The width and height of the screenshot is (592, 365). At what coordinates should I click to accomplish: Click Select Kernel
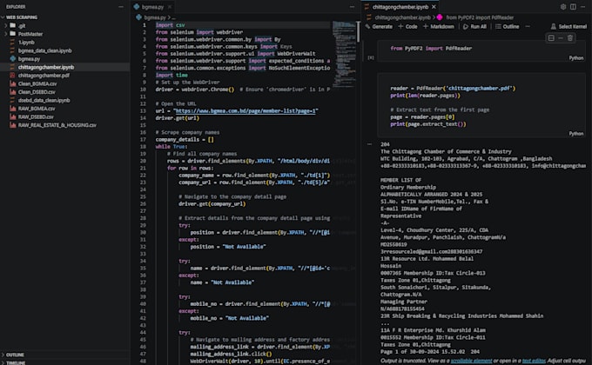(568, 26)
